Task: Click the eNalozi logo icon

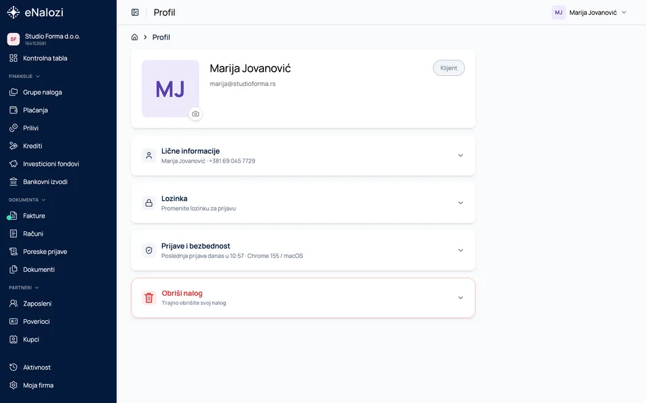Action: [x=13, y=12]
